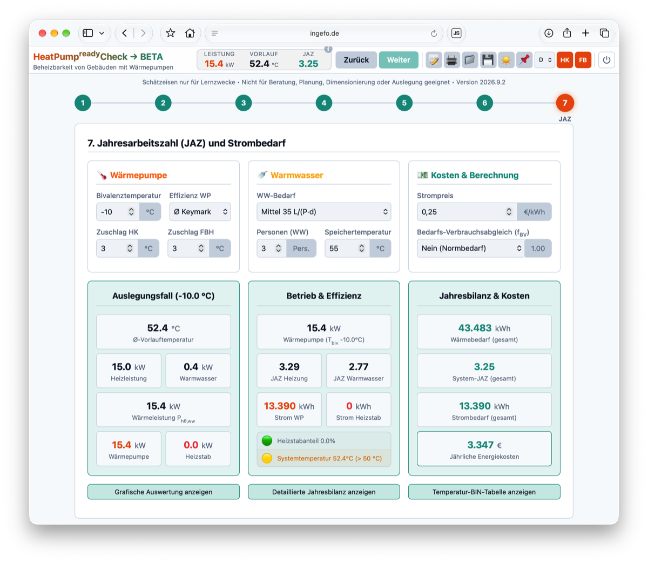The image size is (648, 563).
Task: Toggle the HK heating-type button
Action: click(x=565, y=60)
